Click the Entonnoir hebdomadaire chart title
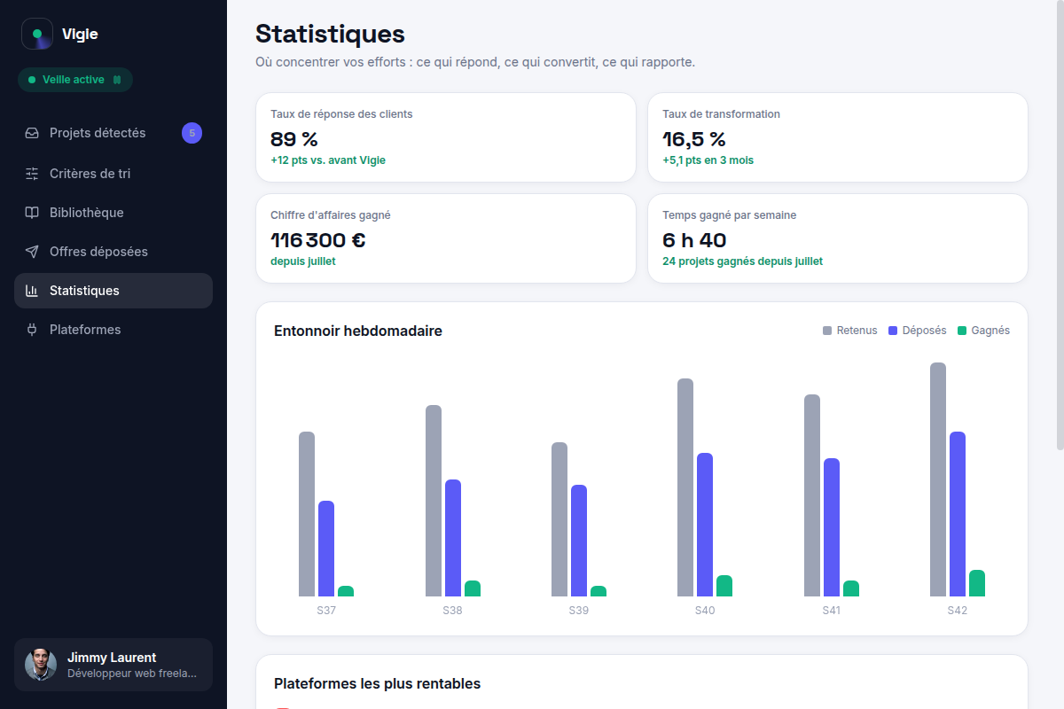The height and width of the screenshot is (709, 1064). point(358,331)
